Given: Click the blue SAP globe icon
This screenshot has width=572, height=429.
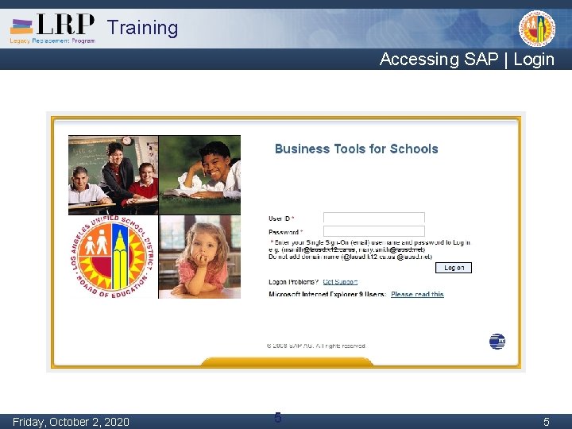Looking at the screenshot, I should pyautogui.click(x=497, y=342).
